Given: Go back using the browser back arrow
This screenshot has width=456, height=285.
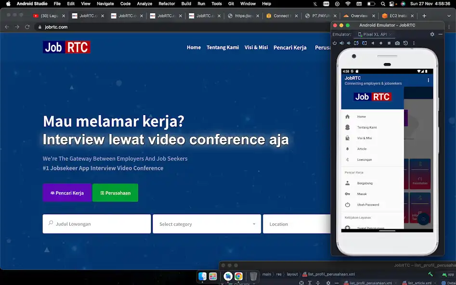Looking at the screenshot, I should [7, 27].
